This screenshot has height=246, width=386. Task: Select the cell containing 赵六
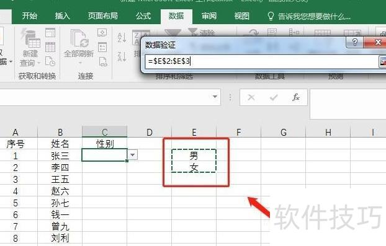pos(60,191)
